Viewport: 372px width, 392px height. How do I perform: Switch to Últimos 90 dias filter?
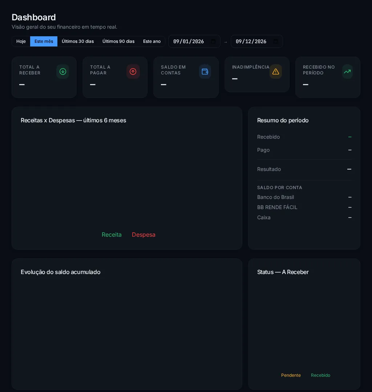pos(118,41)
